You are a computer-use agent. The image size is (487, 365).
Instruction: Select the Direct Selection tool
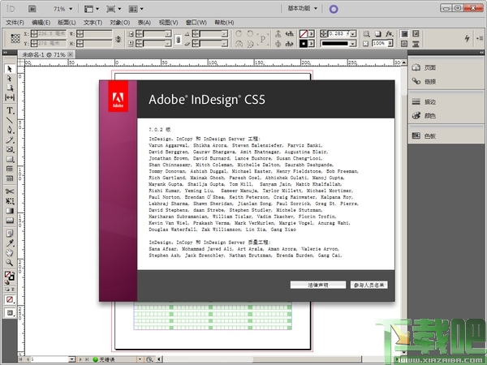coord(9,78)
